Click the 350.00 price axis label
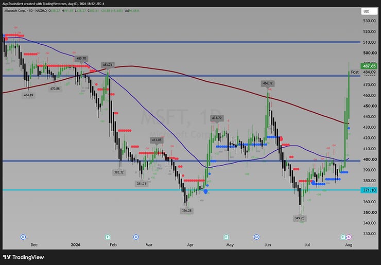 pos(369,213)
